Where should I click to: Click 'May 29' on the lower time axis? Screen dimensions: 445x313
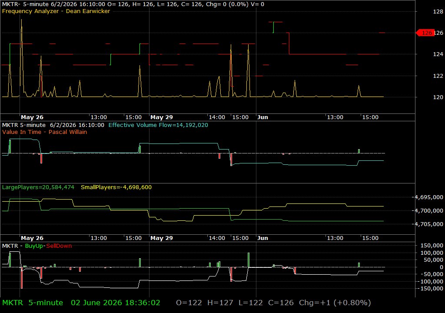click(x=162, y=238)
